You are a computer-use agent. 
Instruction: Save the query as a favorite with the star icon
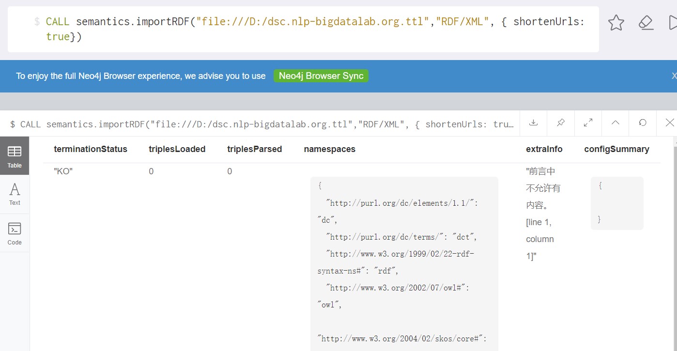coord(616,23)
